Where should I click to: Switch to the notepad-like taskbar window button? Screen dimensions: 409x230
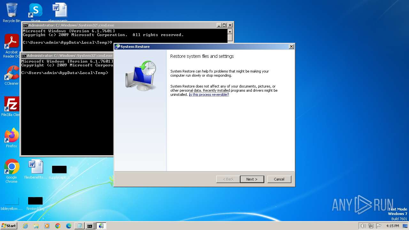pyautogui.click(x=79, y=226)
